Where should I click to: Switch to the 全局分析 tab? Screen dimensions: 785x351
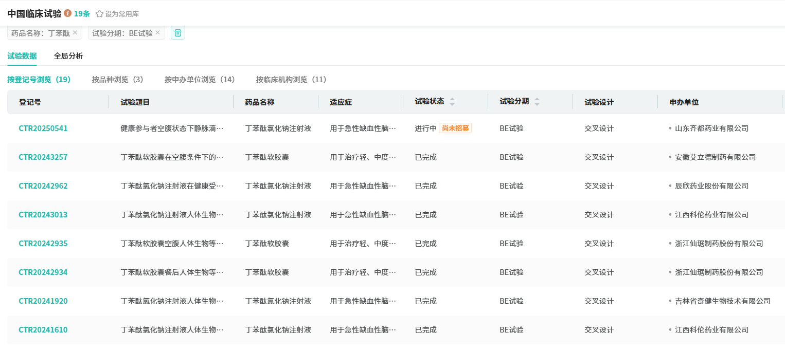pos(68,56)
